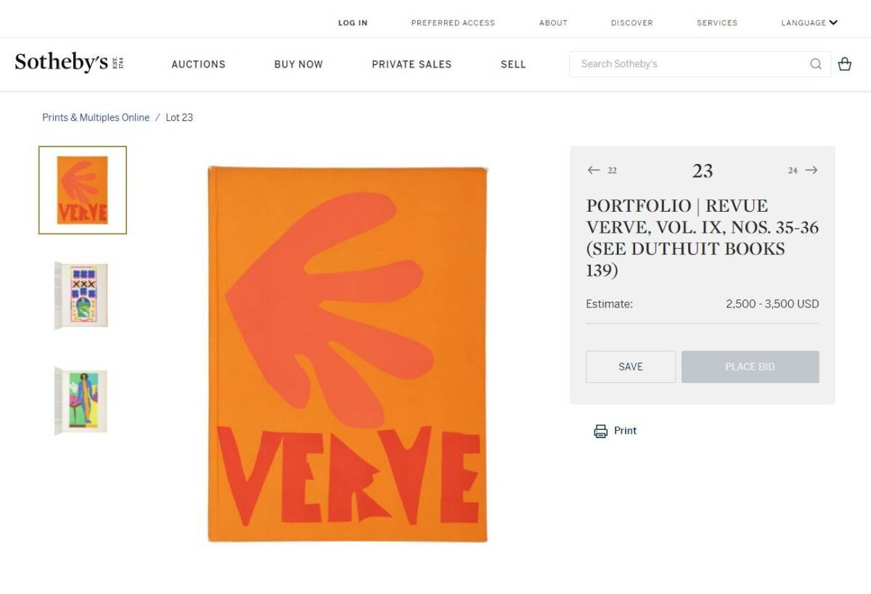Expand the Language dropdown

[x=809, y=22]
